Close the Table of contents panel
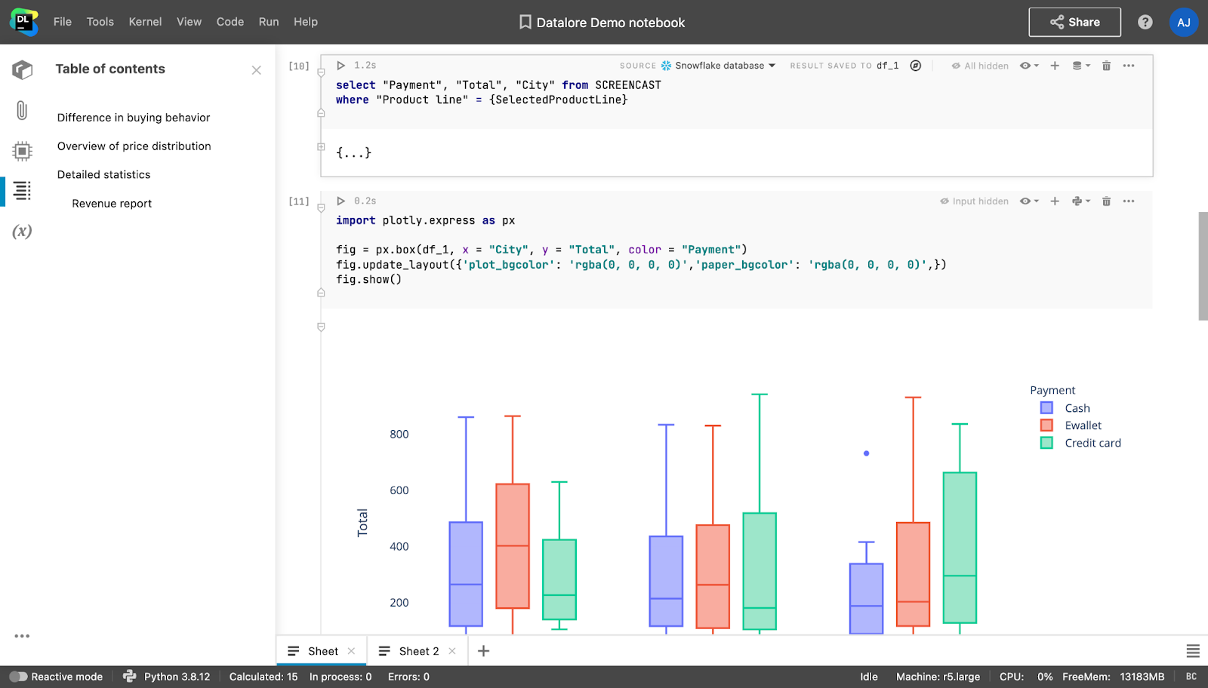Viewport: 1208px width, 688px height. [257, 70]
